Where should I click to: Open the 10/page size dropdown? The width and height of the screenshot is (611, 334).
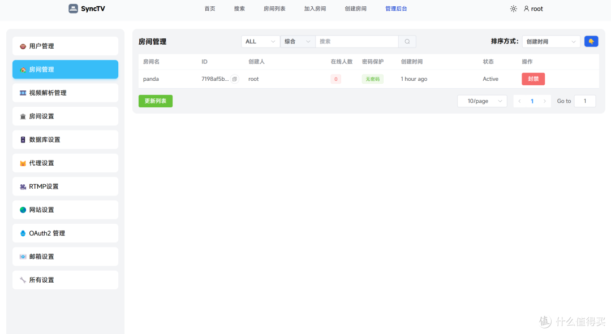(483, 101)
